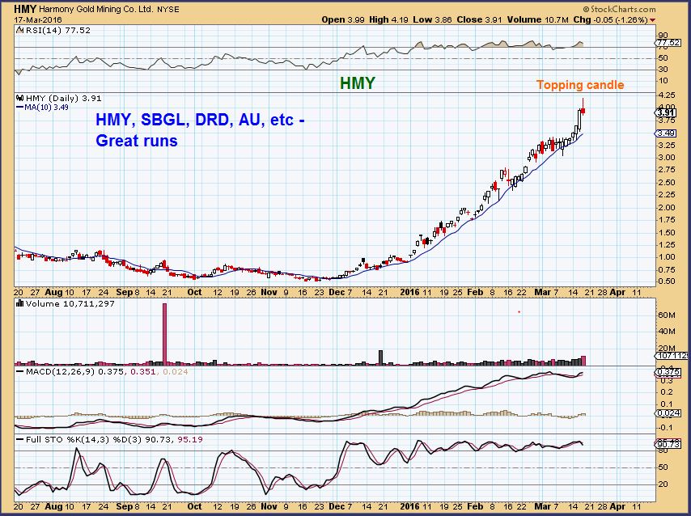Click the 60M volume axis label
The height and width of the screenshot is (516, 691).
click(667, 315)
